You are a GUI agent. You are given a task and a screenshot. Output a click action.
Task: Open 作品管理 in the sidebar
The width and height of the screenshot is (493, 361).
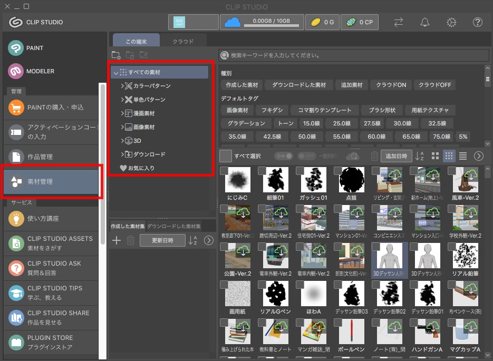51,157
